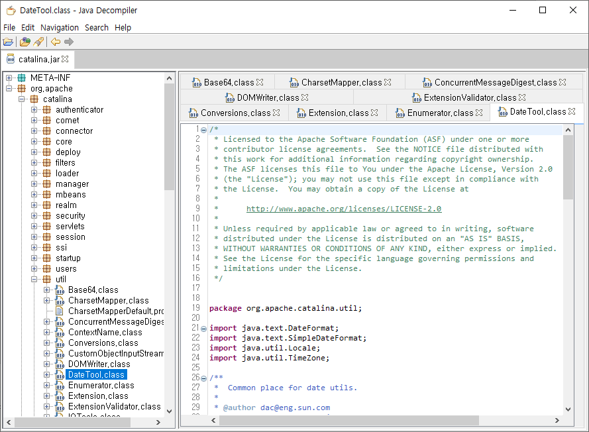
Task: Click the class icon beside Base64.class in sidebar
Action: 58,290
